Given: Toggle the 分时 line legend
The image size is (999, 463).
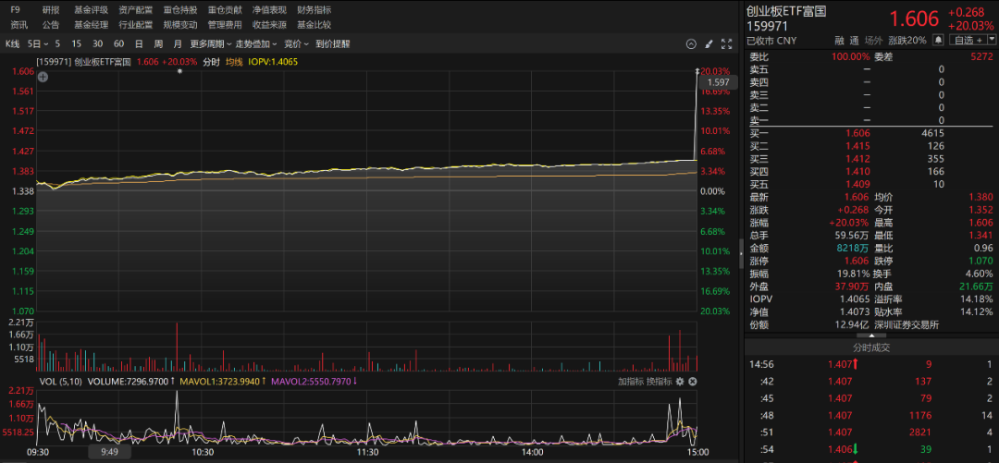Looking at the screenshot, I should point(211,62).
